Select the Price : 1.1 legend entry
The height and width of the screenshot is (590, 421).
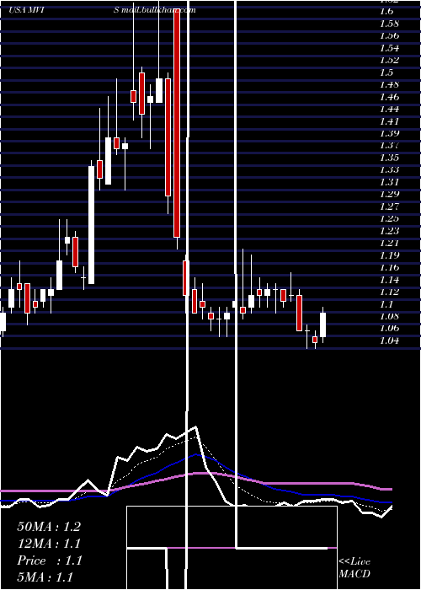[50, 560]
